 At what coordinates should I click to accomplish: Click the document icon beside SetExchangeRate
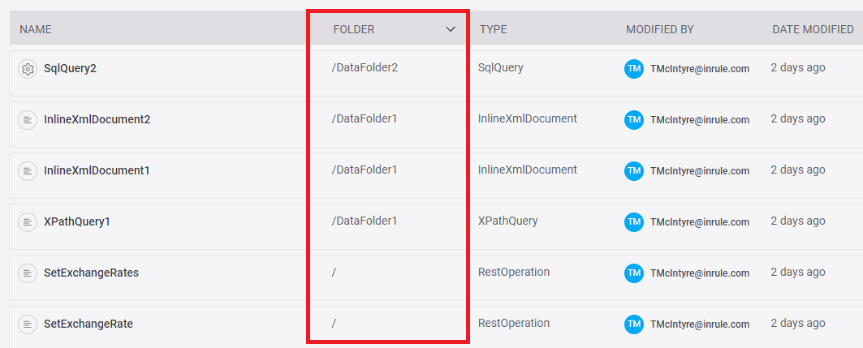tap(28, 324)
